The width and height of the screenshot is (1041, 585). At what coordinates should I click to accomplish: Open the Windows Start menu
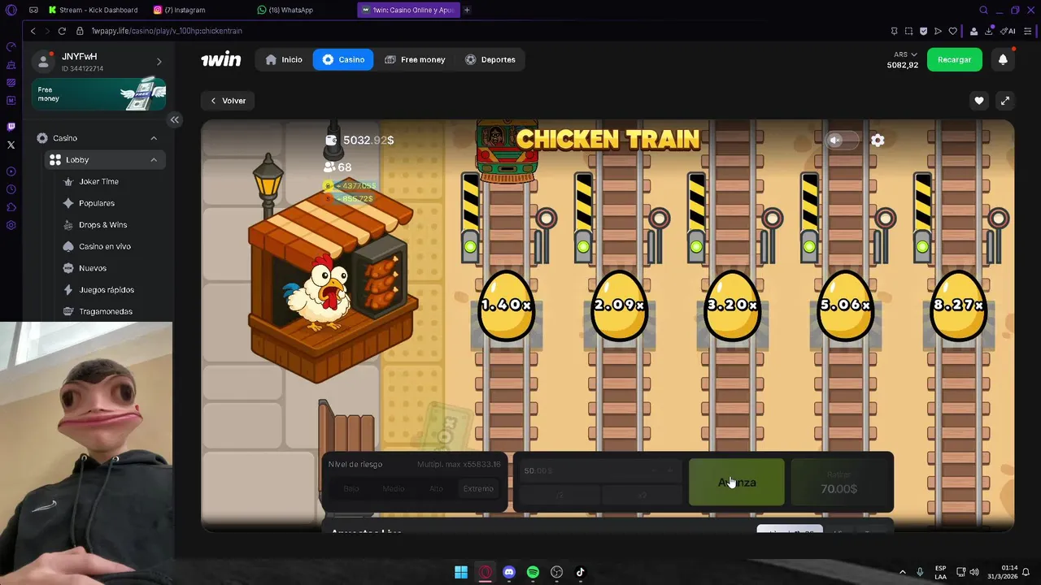pos(461,572)
